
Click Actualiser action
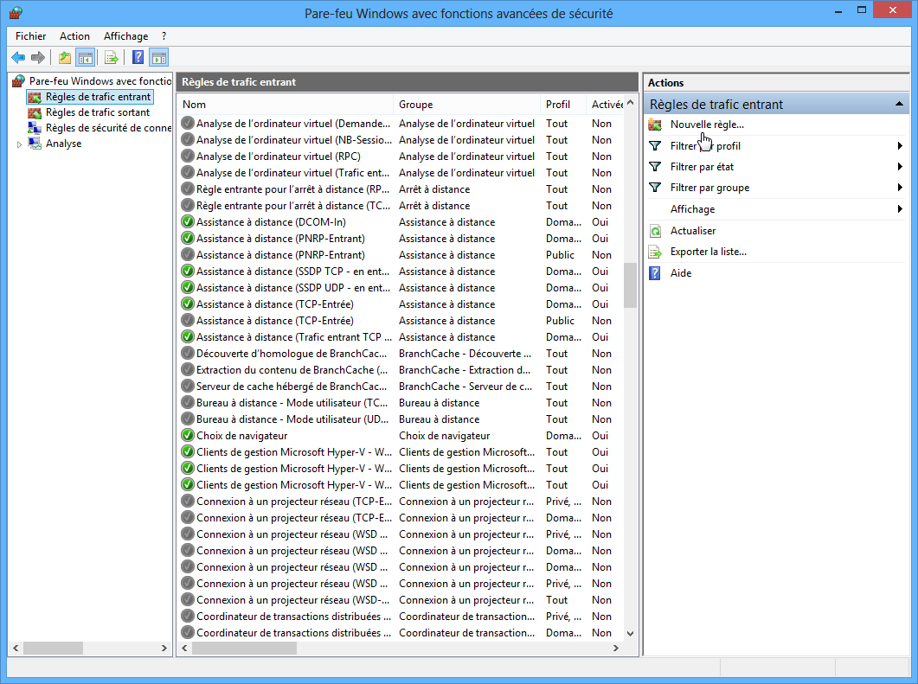[693, 231]
